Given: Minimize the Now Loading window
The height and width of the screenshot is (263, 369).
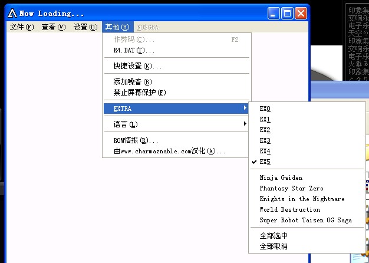Looking at the screenshot, I should [x=274, y=13].
